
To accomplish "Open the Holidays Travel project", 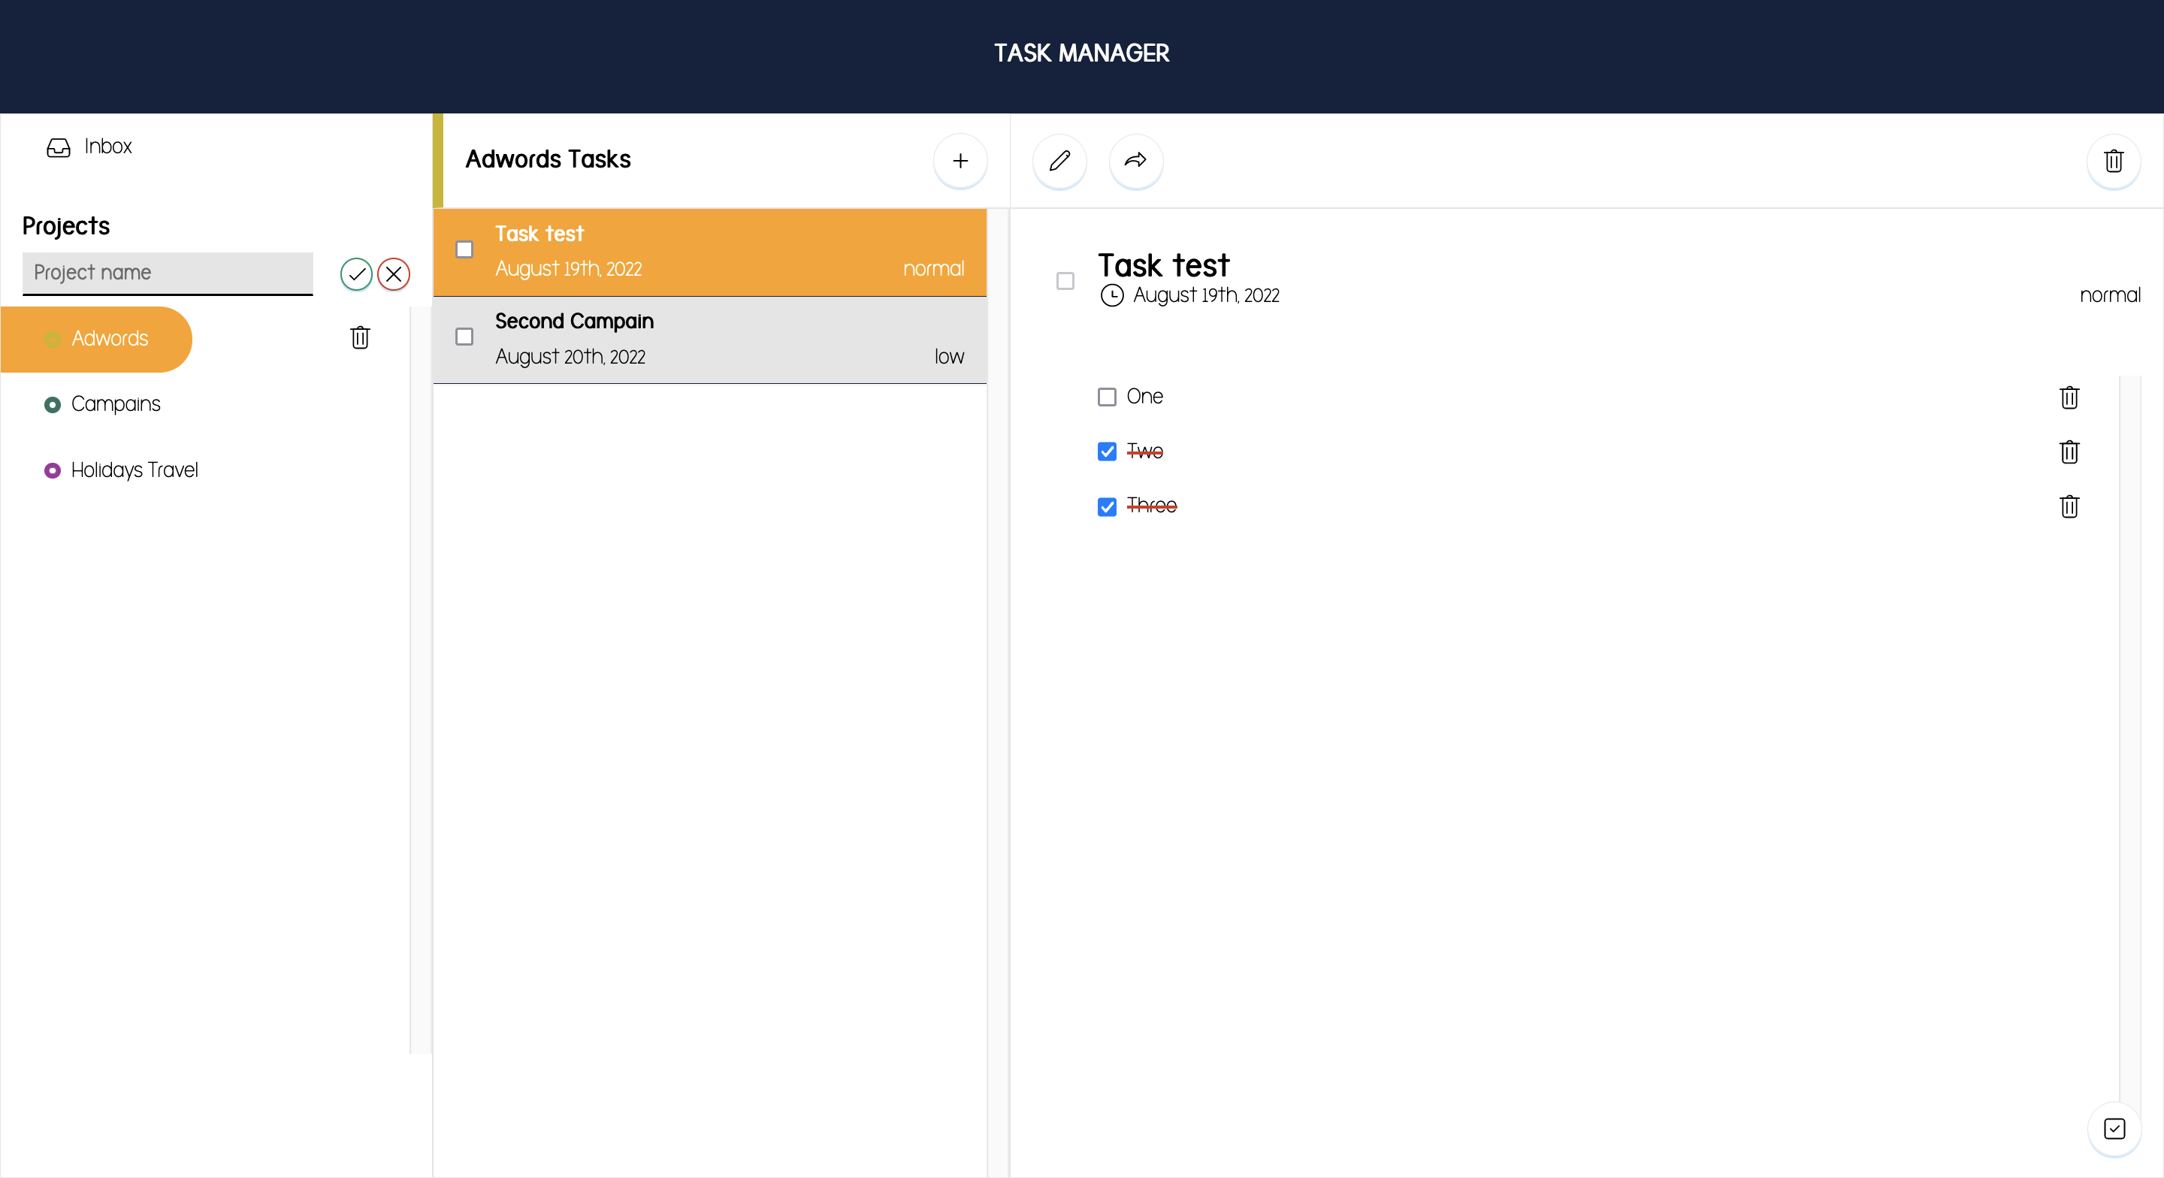I will point(134,470).
